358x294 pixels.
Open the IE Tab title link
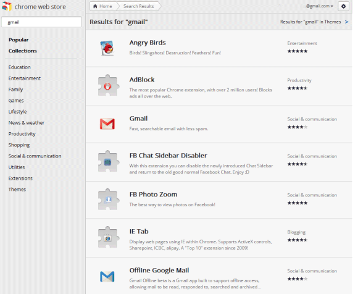click(x=139, y=232)
